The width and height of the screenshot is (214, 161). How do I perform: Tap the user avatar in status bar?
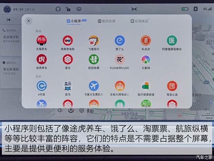coord(7,9)
